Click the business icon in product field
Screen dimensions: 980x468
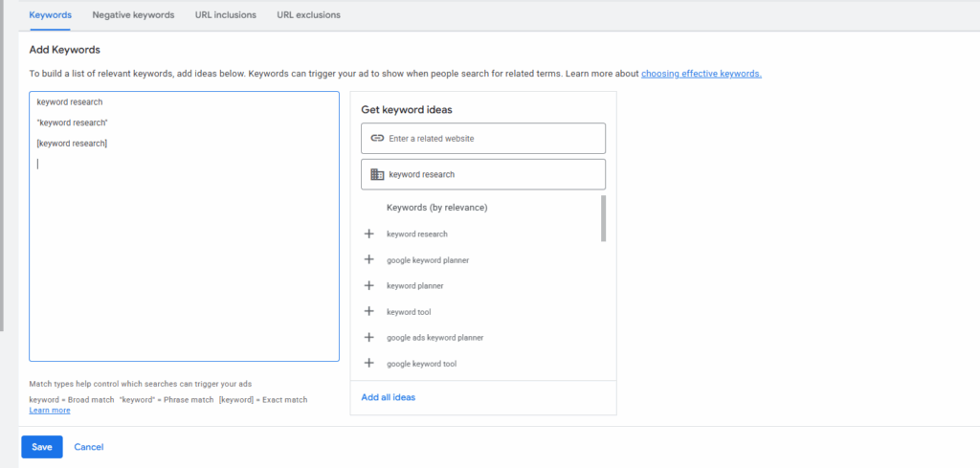(x=376, y=174)
